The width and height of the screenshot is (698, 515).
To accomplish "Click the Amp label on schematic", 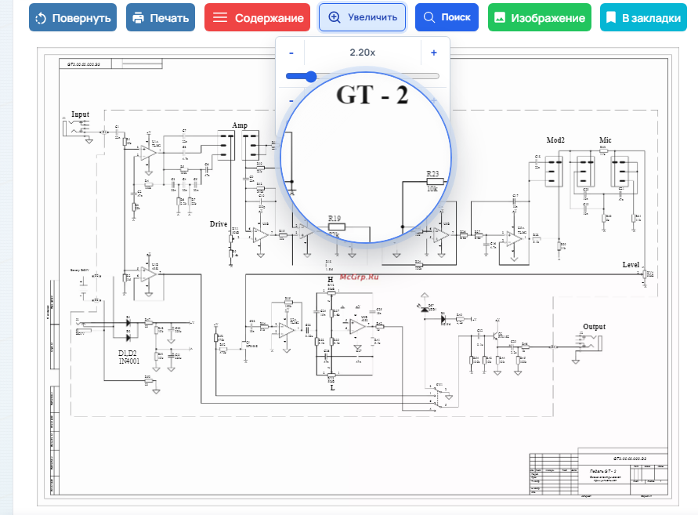I will [x=240, y=125].
